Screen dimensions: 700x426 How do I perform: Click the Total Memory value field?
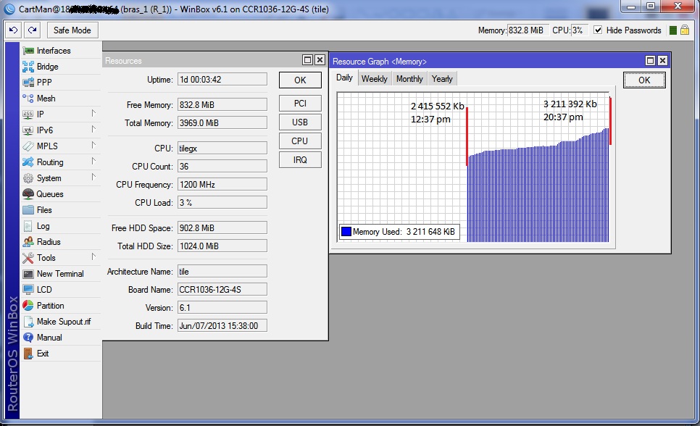222,122
